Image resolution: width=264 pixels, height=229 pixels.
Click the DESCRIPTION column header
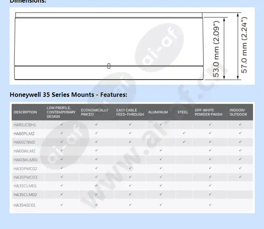25,112
